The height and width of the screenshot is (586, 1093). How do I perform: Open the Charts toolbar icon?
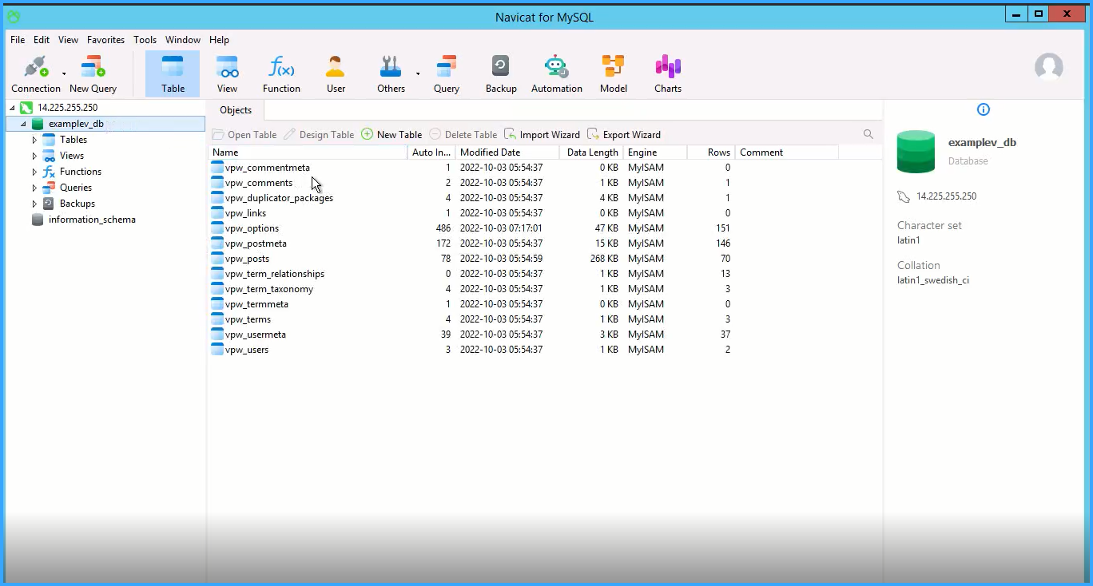(667, 67)
